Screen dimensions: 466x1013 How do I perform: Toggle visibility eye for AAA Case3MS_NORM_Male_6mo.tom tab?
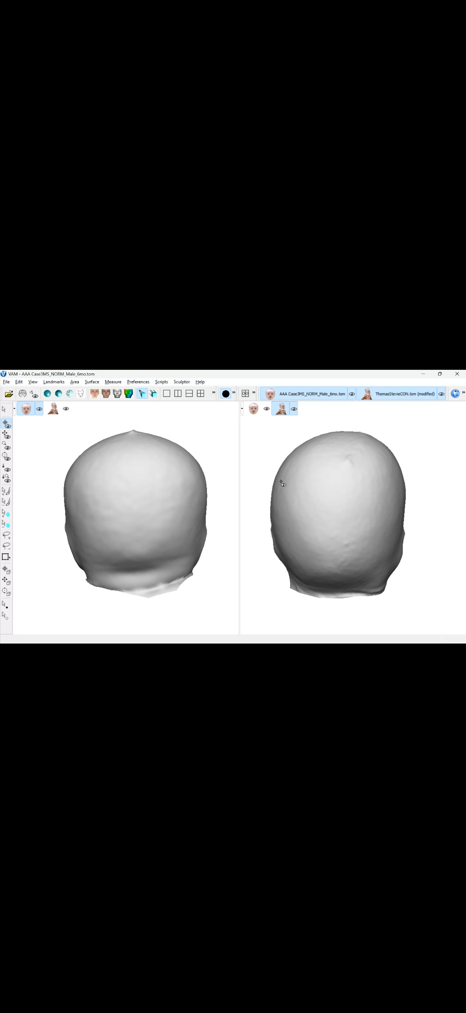click(x=352, y=394)
